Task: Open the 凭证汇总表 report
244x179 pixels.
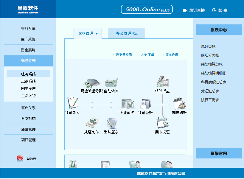Action: coord(210,91)
